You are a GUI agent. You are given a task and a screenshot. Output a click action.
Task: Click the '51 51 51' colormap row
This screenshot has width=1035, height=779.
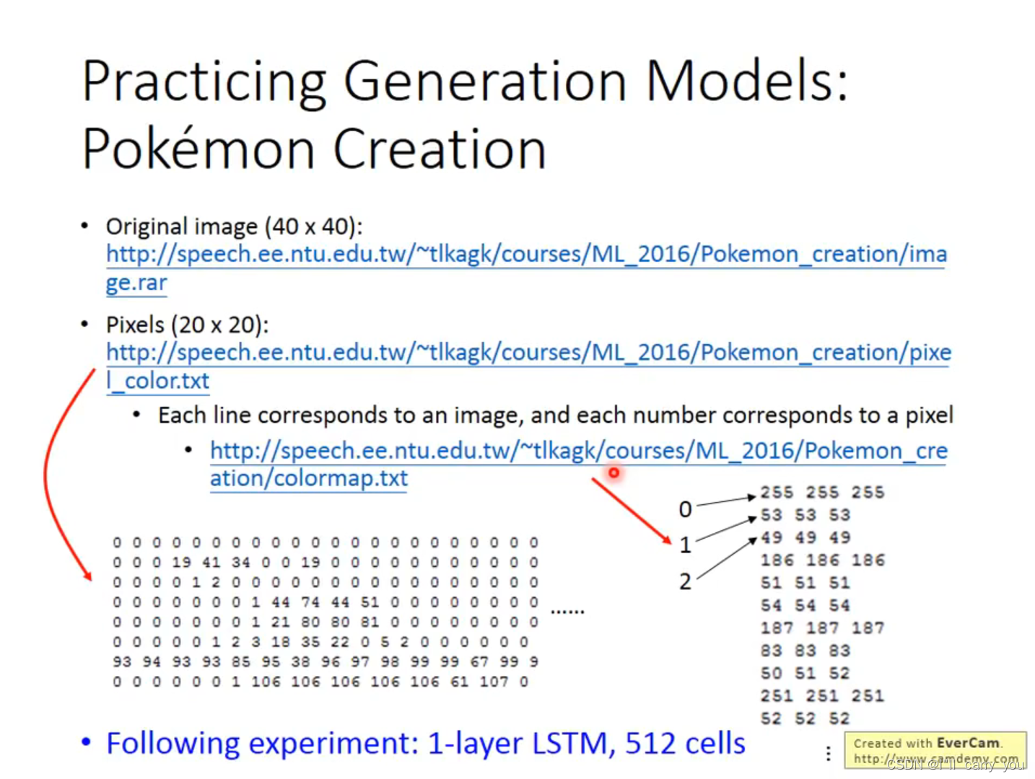(805, 583)
